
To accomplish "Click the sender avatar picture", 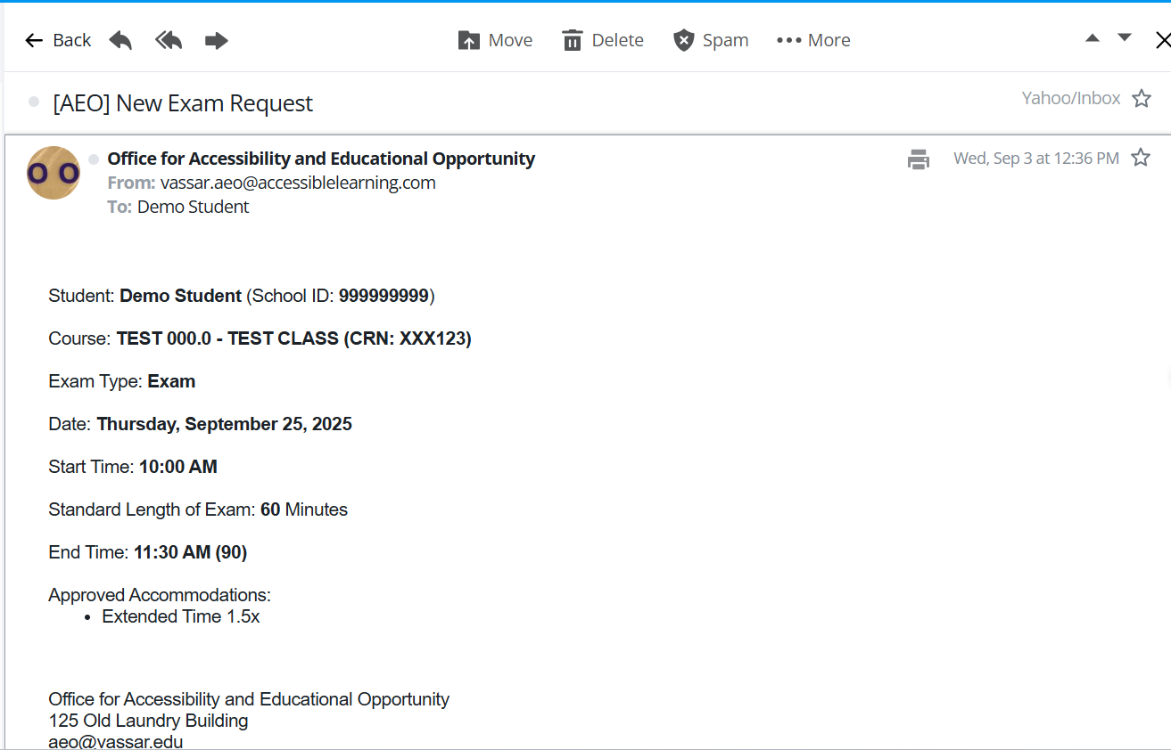I will (x=54, y=173).
